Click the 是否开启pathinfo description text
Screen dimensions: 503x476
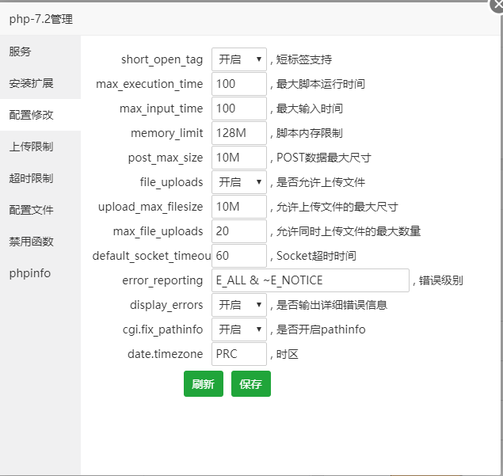click(x=321, y=329)
